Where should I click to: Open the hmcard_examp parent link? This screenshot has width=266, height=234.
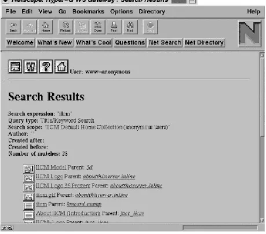tap(84, 204)
